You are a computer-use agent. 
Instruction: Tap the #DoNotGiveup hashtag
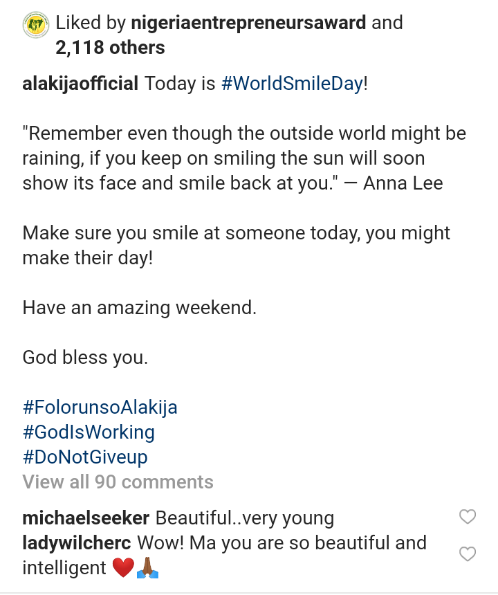(x=85, y=457)
